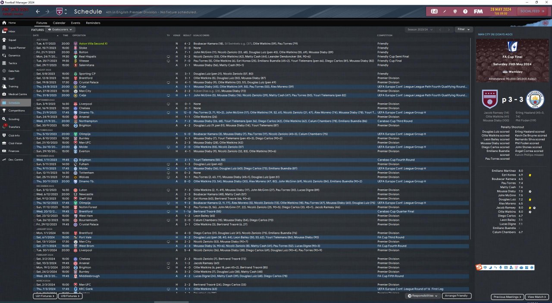The width and height of the screenshot is (552, 303).
Task: Open the FM menu logo
Action: pyautogui.click(x=478, y=11)
